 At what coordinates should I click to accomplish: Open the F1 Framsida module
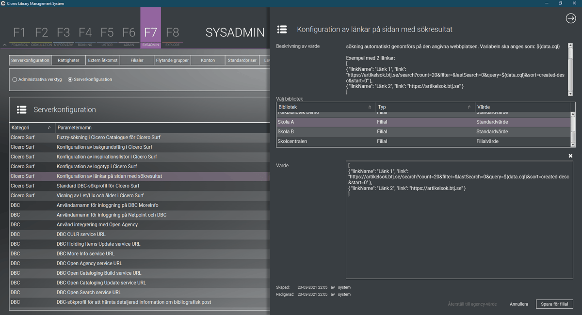click(x=19, y=36)
